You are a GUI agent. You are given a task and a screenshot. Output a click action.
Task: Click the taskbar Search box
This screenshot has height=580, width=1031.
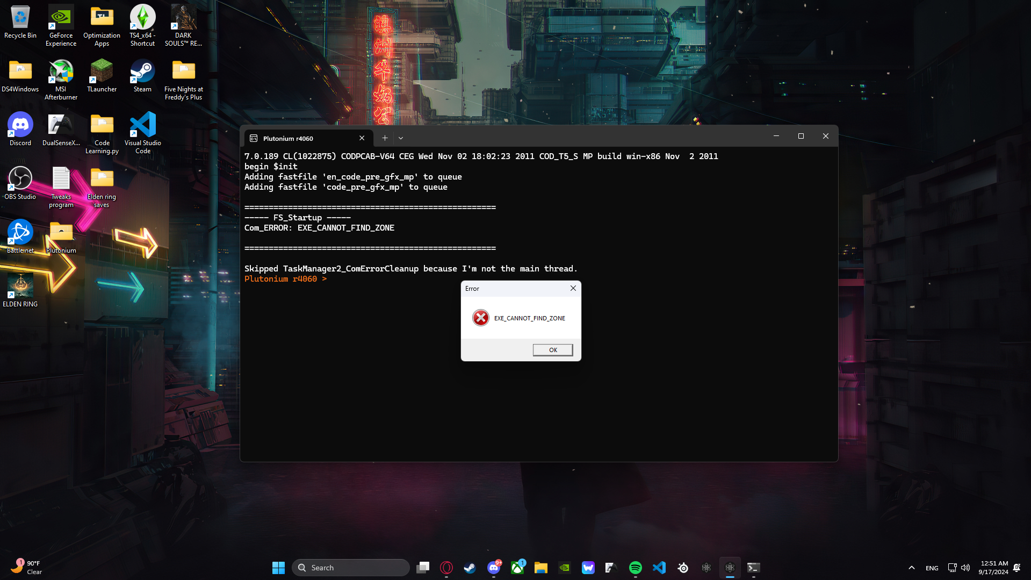coord(351,568)
